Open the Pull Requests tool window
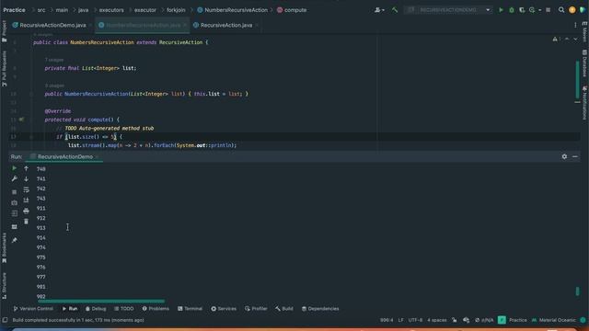The image size is (589, 331). point(4,69)
